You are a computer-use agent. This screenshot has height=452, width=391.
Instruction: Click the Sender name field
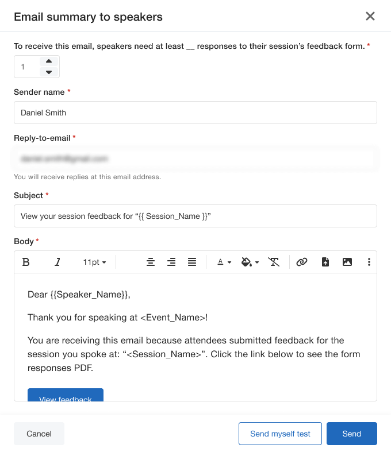point(195,113)
